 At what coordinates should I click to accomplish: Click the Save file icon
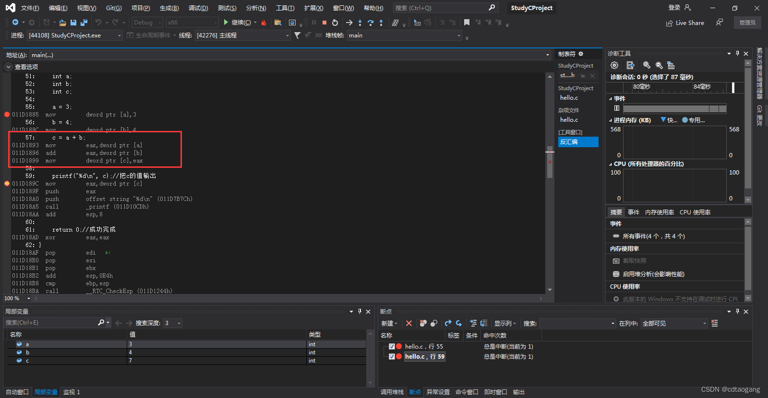[73, 23]
